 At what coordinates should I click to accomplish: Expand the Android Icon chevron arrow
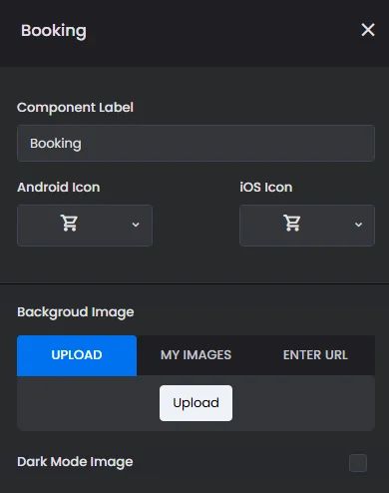tap(136, 225)
